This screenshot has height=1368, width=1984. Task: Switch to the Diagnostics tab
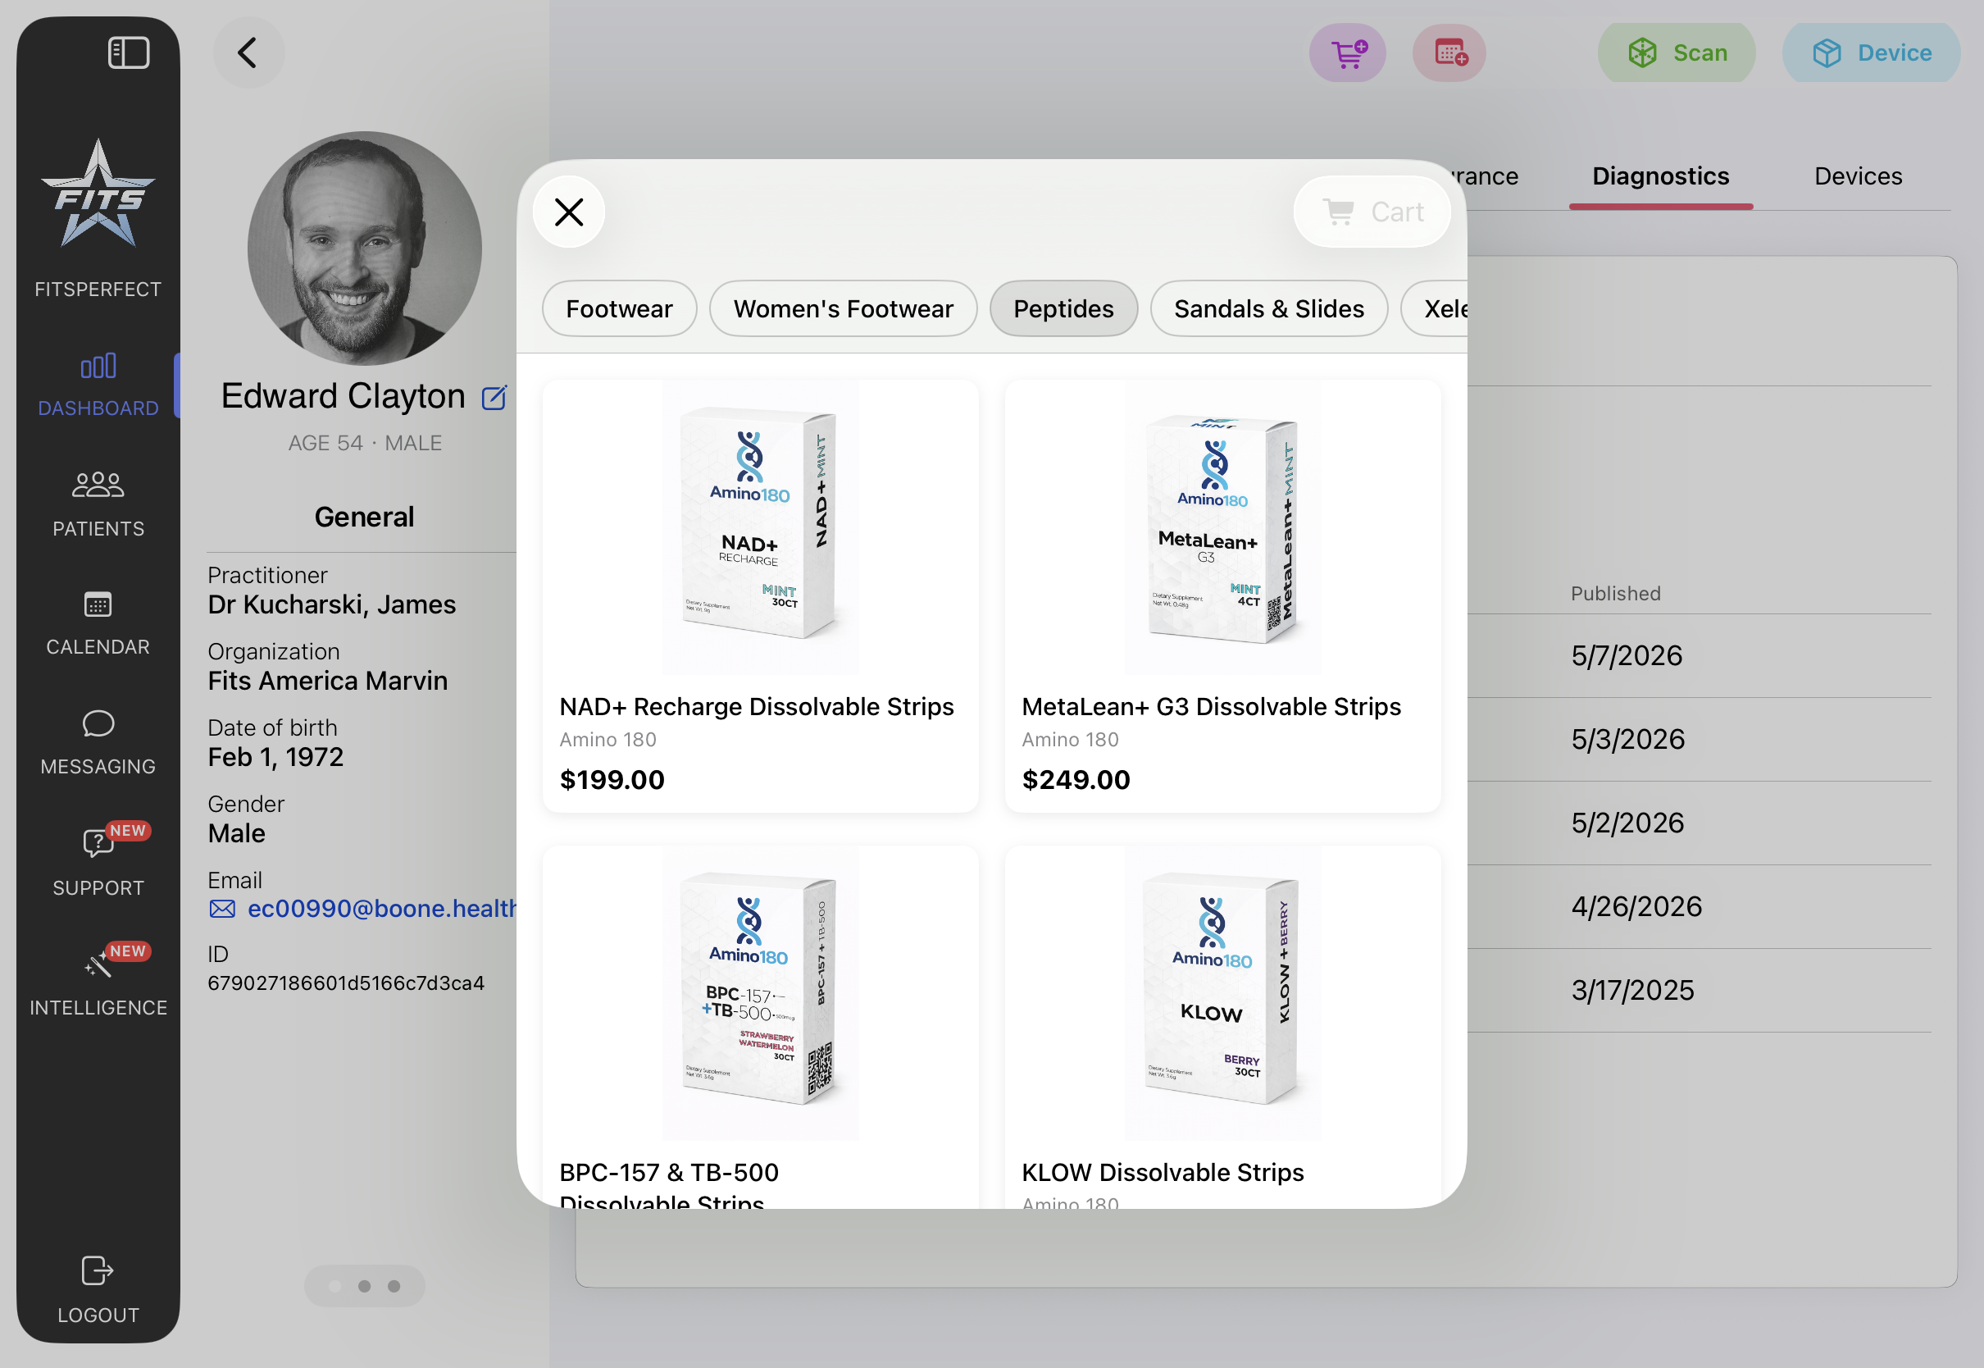point(1660,176)
